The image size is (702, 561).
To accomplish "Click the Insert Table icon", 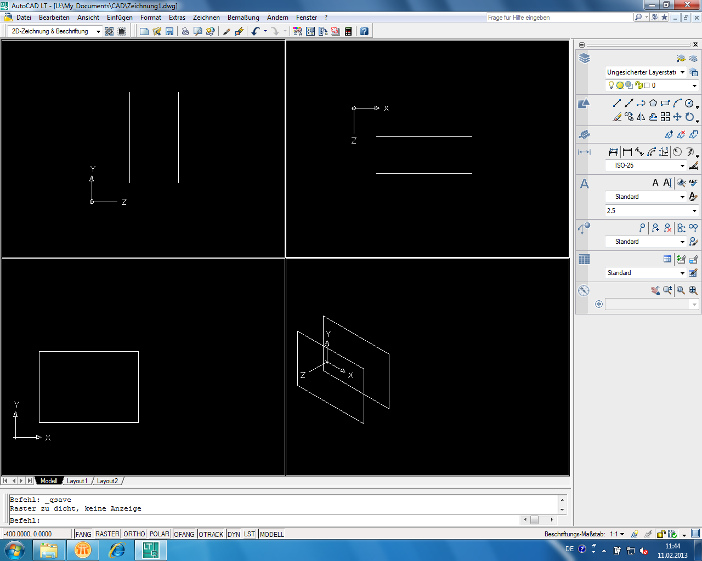I will point(667,259).
